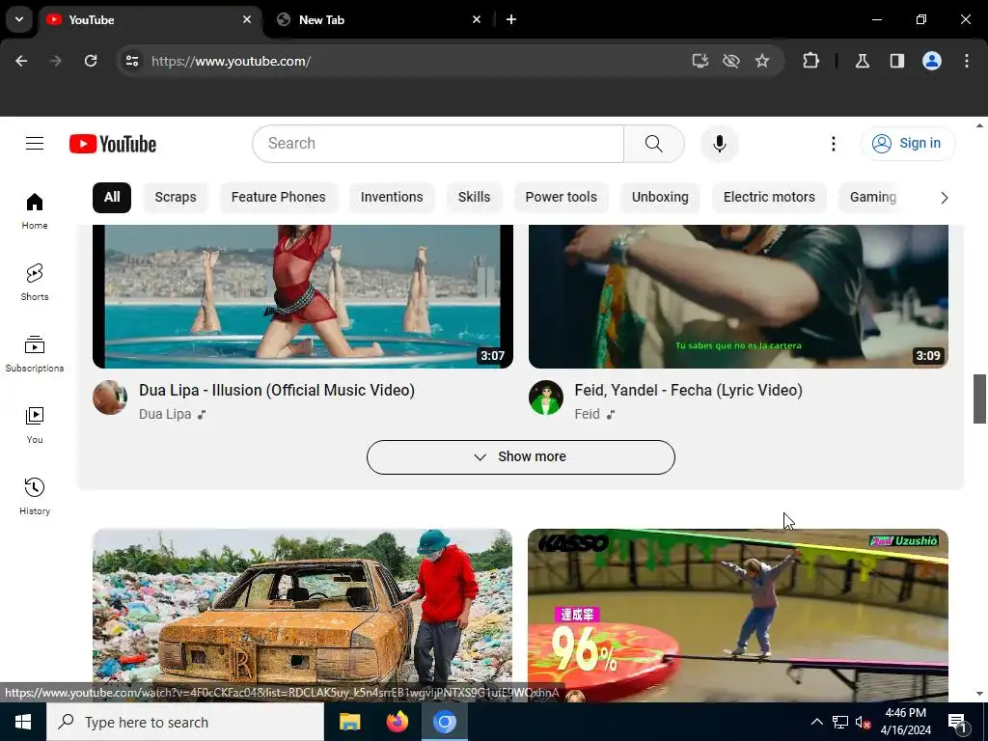Open File Explorer from the taskbar

349,722
